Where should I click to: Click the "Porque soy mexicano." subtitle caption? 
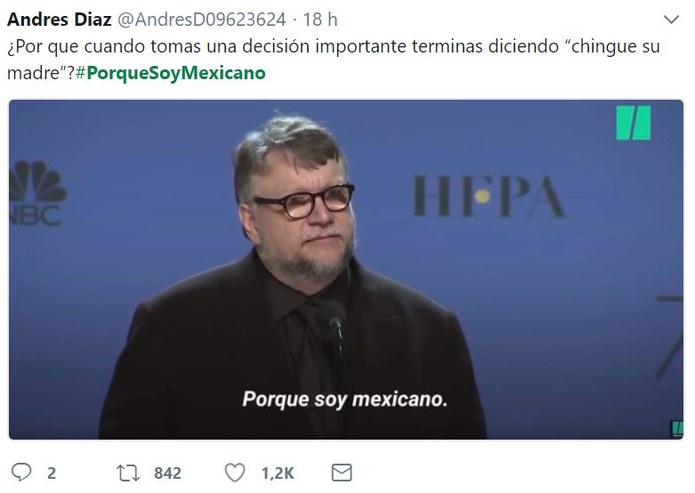point(345,399)
